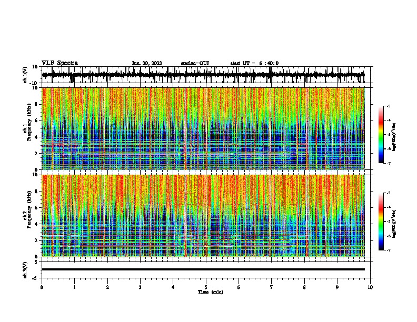Viewport: 417px width, 322px height.
Task: Click the station name label in the header
Action: (195, 63)
